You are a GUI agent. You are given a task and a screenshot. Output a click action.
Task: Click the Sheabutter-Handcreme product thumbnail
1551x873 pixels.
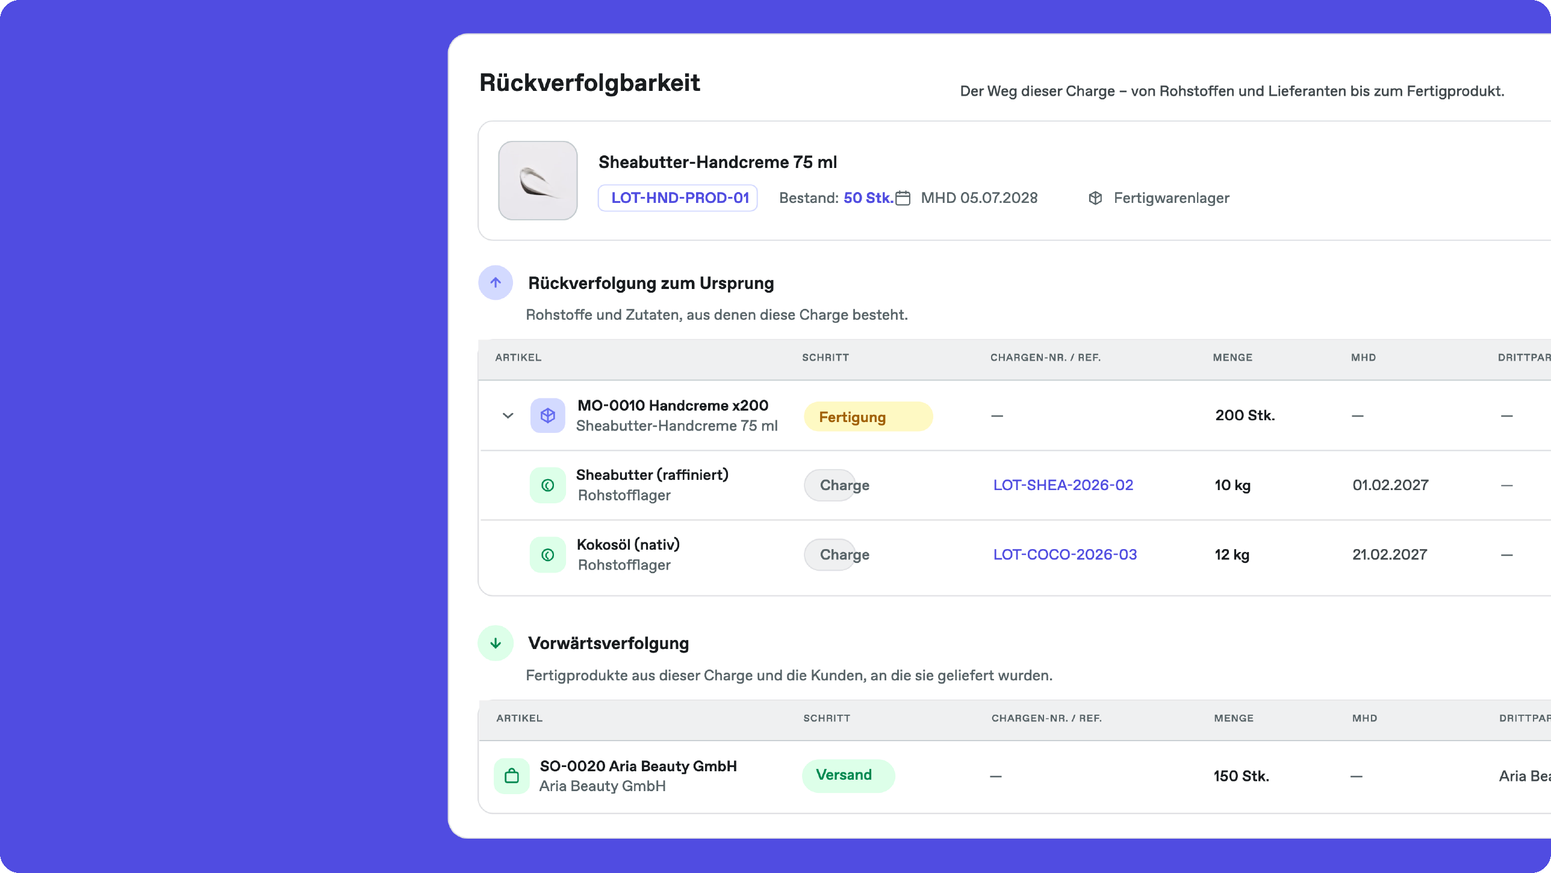(538, 181)
